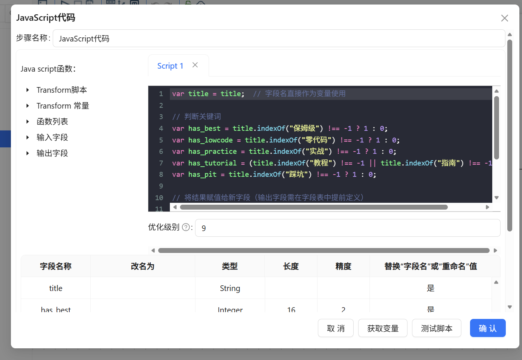The image size is (522, 360).
Task: Click the dialog vertical scrollbar thumb
Action: tap(510, 135)
